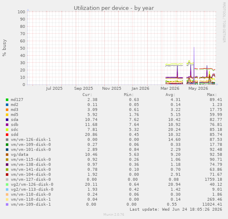228x219 pixels.
Task: Click the md3 orange legend swatch
Action: (7, 110)
